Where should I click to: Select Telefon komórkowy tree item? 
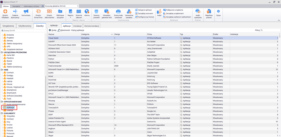point(14,67)
